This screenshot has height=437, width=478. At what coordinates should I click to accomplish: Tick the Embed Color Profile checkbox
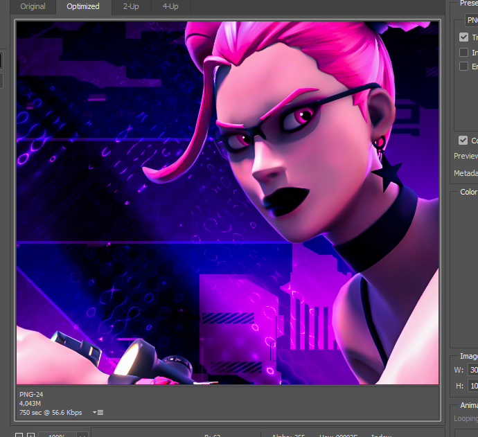[463, 66]
